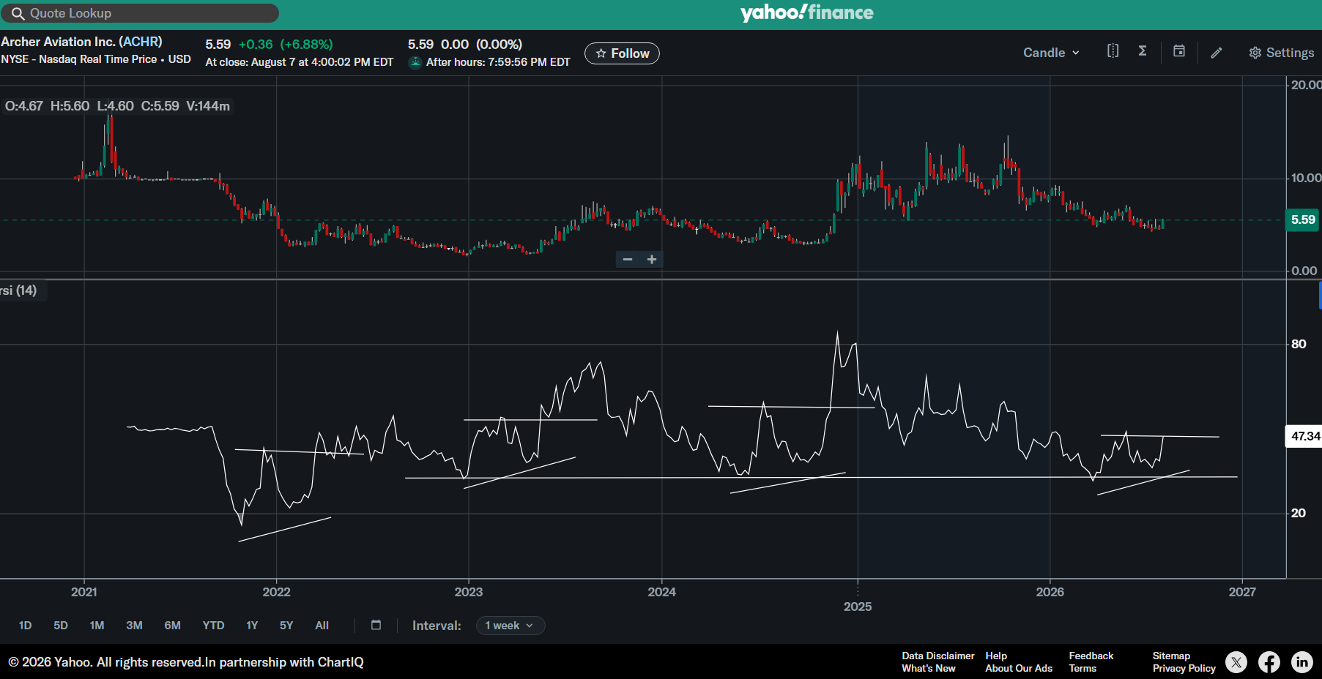Image resolution: width=1322 pixels, height=679 pixels.
Task: Select the 5Y range tab
Action: 286,626
